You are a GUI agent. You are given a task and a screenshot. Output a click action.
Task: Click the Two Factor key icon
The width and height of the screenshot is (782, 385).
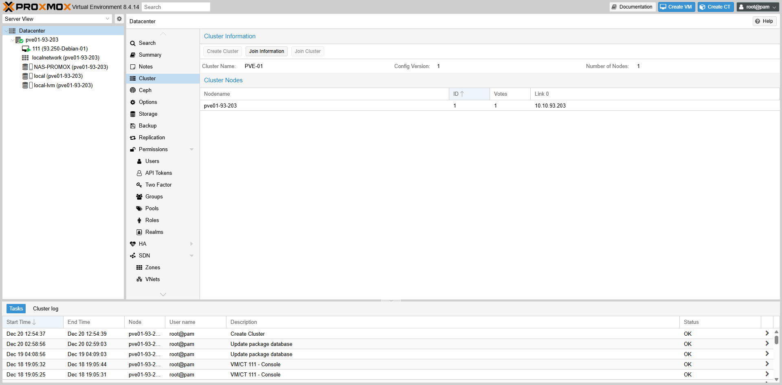pyautogui.click(x=139, y=185)
